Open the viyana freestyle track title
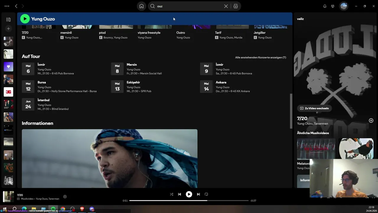 click(149, 33)
